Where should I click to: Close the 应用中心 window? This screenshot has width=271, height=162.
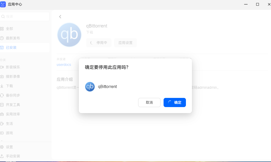(x=269, y=4)
